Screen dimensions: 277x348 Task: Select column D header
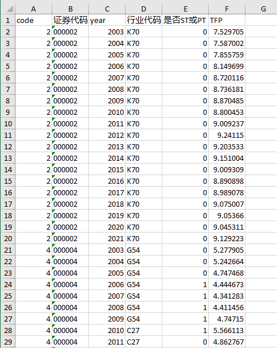pyautogui.click(x=143, y=9)
